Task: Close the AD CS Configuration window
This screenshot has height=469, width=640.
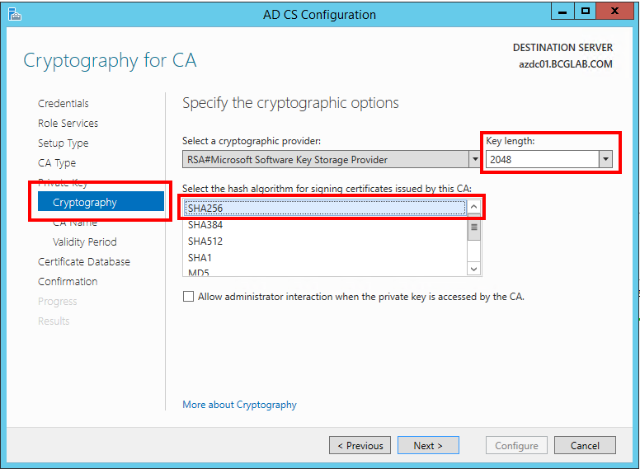Action: point(614,12)
